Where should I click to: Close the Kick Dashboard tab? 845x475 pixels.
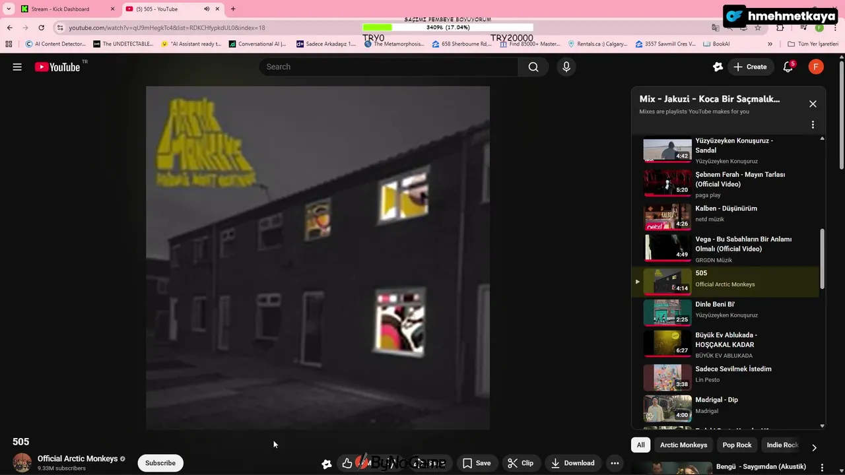[112, 9]
